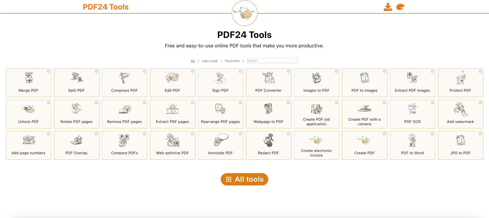
Task: Open the Add page numbers tool
Action: coord(28,145)
